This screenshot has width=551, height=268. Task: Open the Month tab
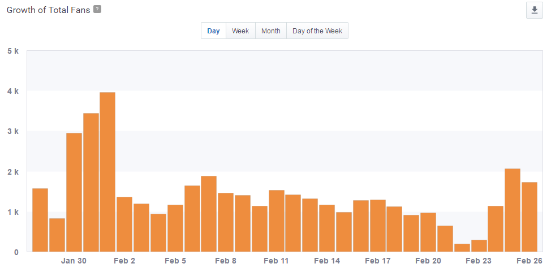(x=270, y=31)
